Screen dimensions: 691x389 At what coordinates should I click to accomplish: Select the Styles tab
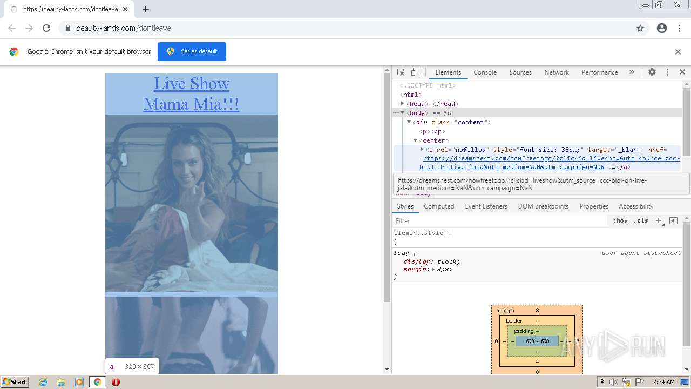pos(405,206)
